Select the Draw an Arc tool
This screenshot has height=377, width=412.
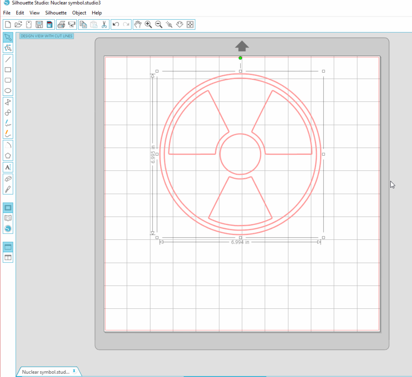pyautogui.click(x=8, y=145)
